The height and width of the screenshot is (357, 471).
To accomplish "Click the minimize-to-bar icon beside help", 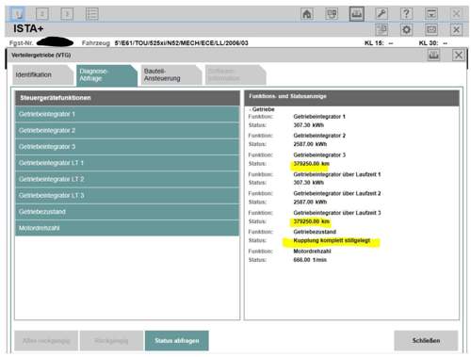I will tap(431, 14).
